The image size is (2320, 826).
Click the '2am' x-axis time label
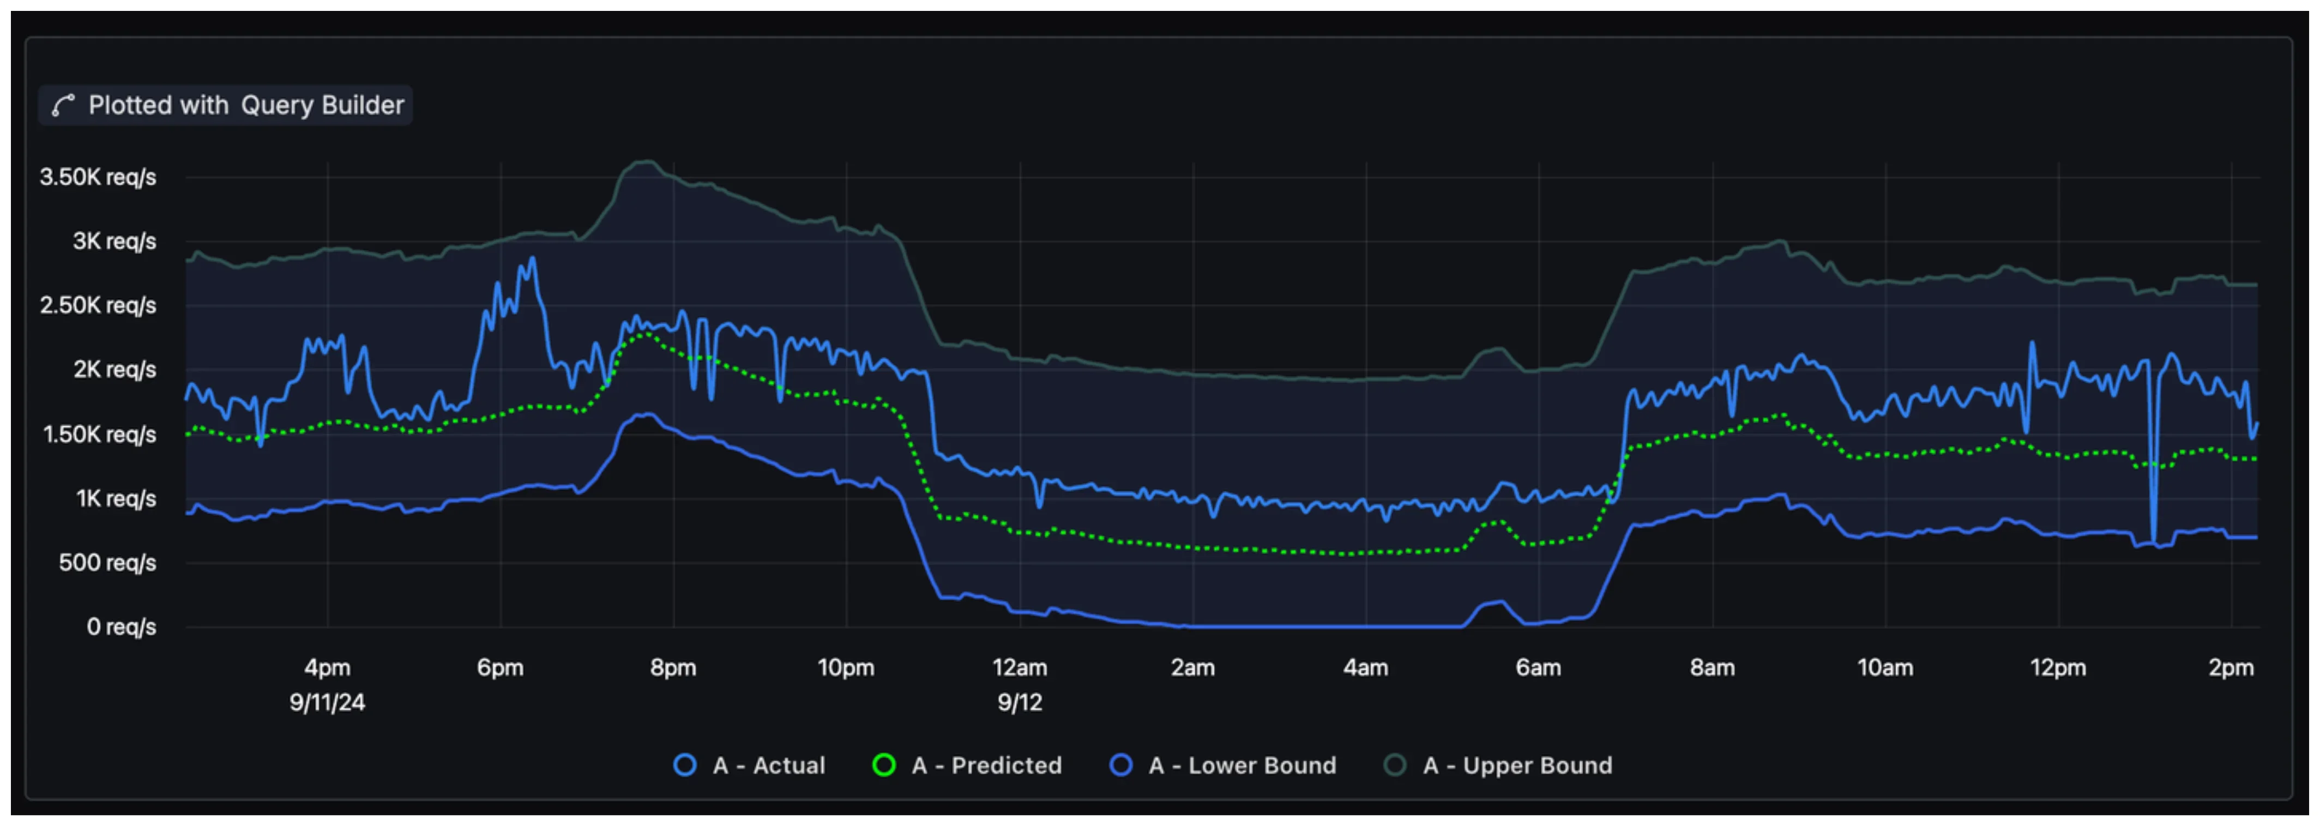point(1192,667)
